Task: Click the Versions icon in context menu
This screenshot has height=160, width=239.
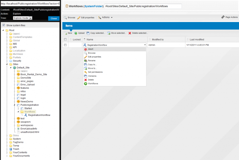Action: coord(85,76)
